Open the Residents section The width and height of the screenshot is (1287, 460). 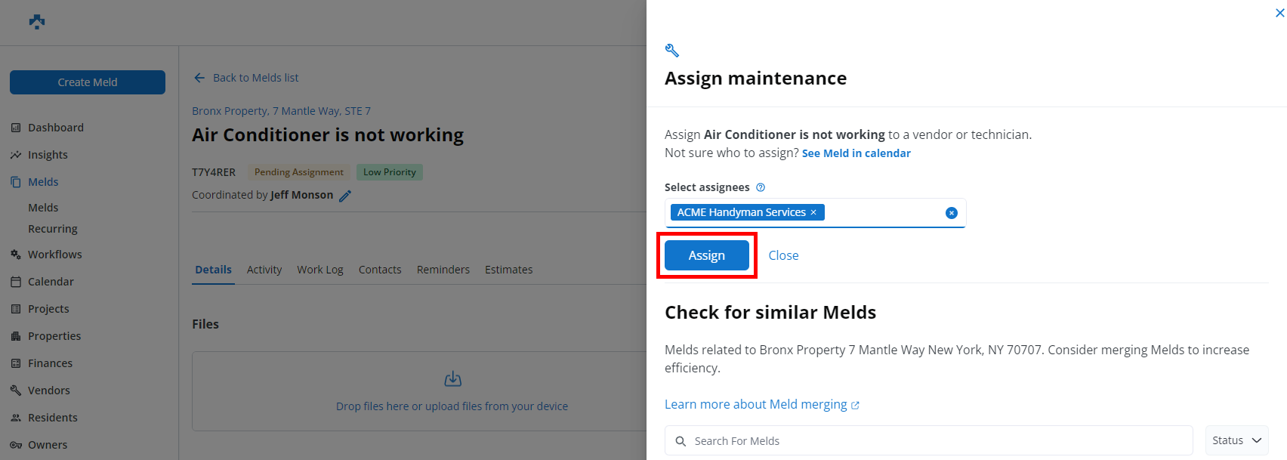point(52,417)
